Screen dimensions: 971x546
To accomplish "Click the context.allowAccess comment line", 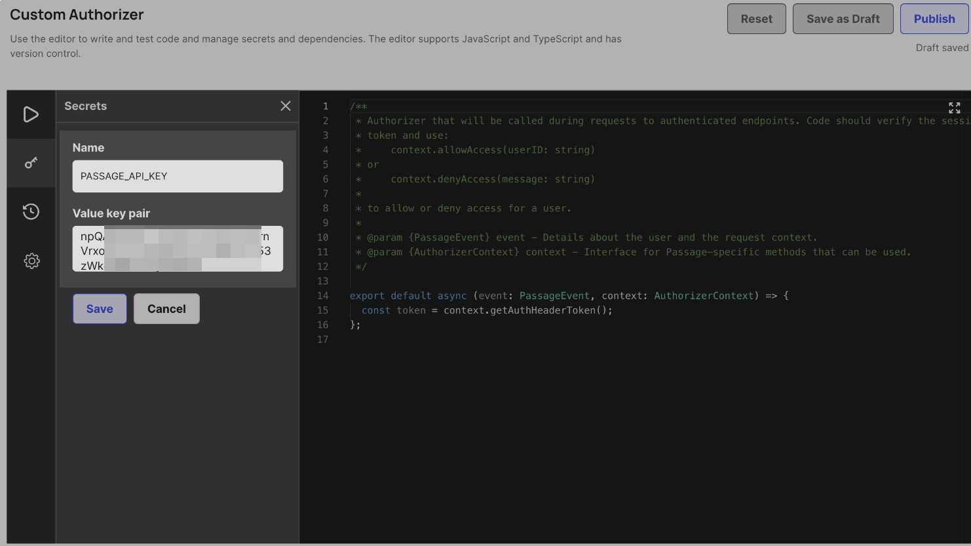I will pos(493,150).
